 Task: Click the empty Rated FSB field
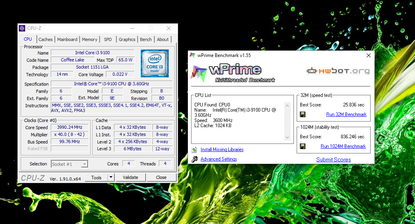(70, 149)
